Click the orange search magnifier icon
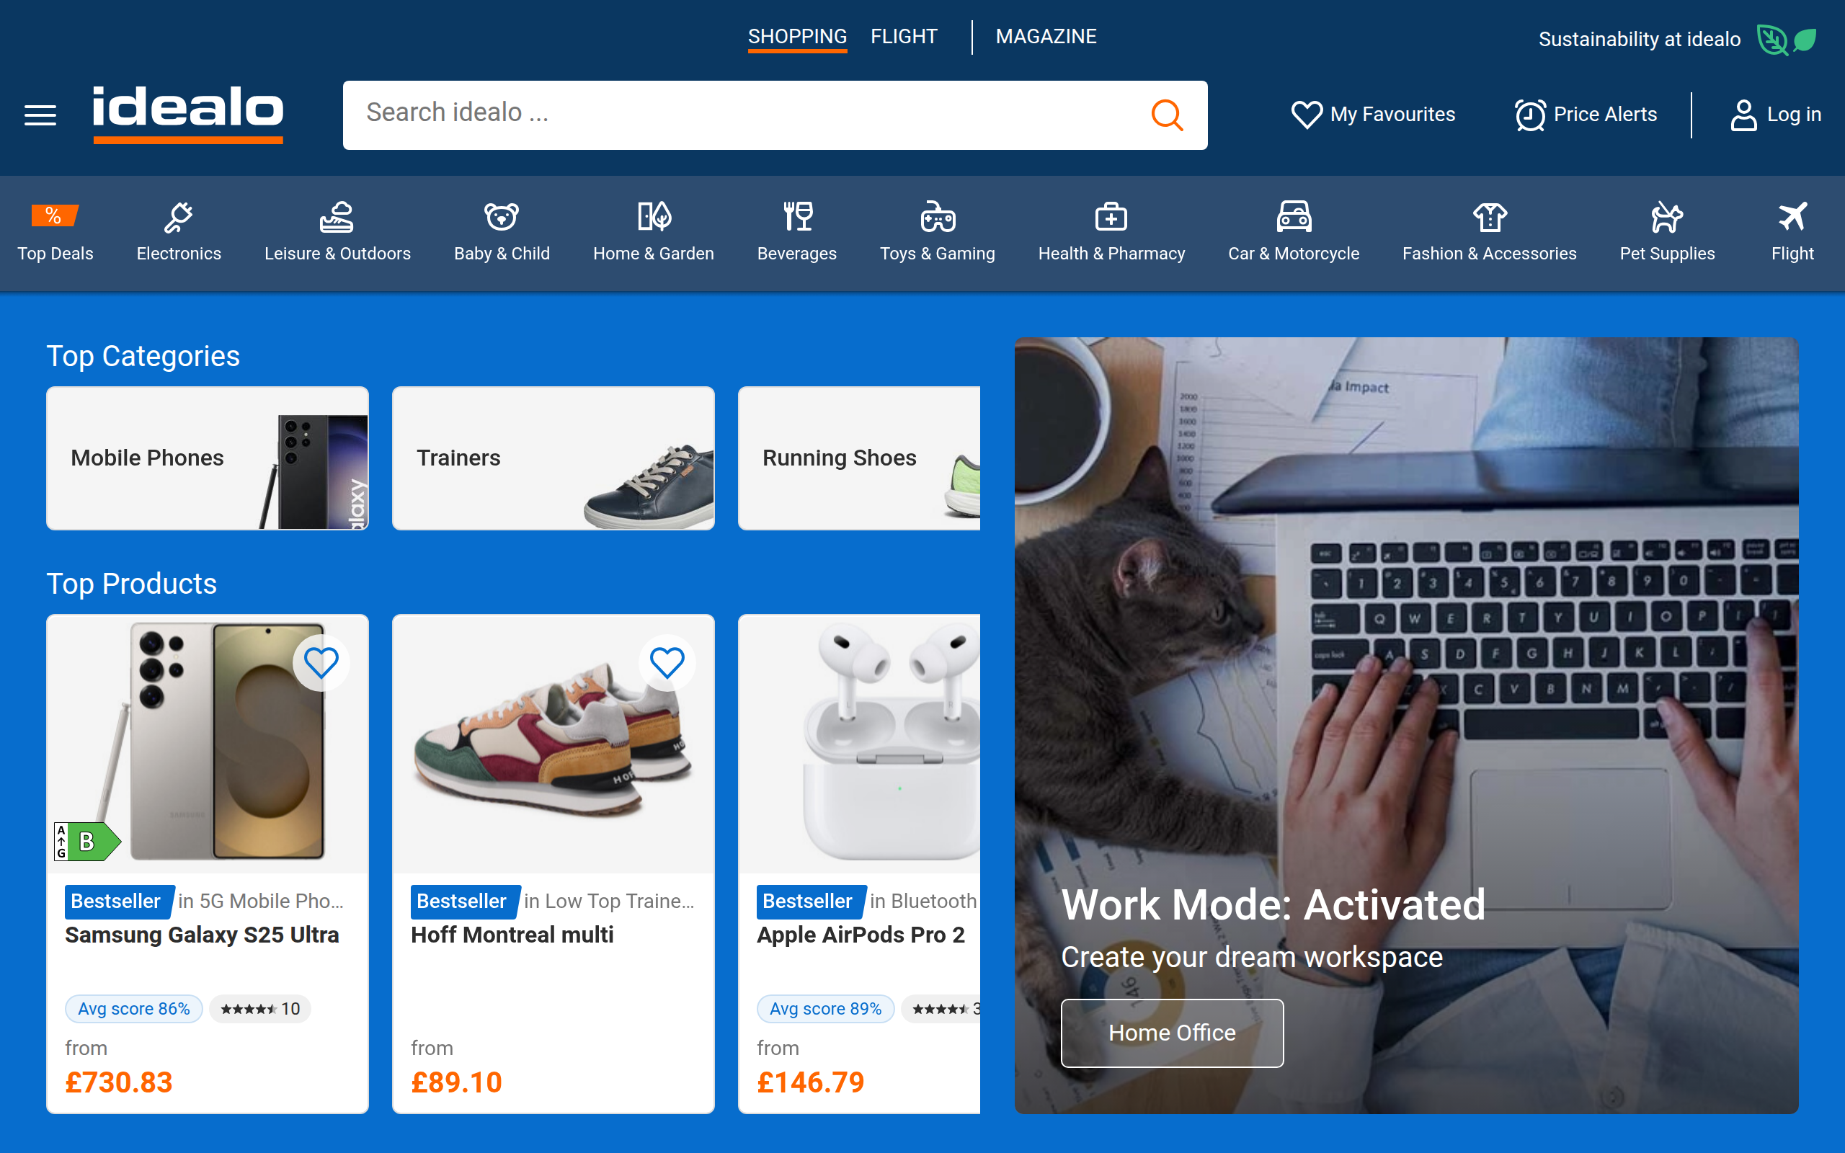1845x1153 pixels. point(1167,115)
